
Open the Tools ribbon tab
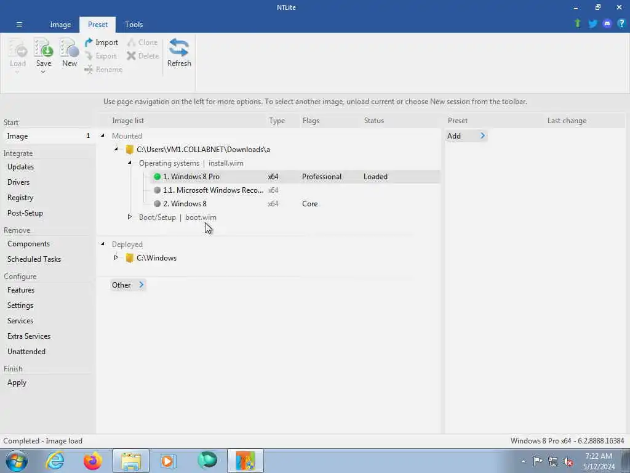tap(134, 25)
